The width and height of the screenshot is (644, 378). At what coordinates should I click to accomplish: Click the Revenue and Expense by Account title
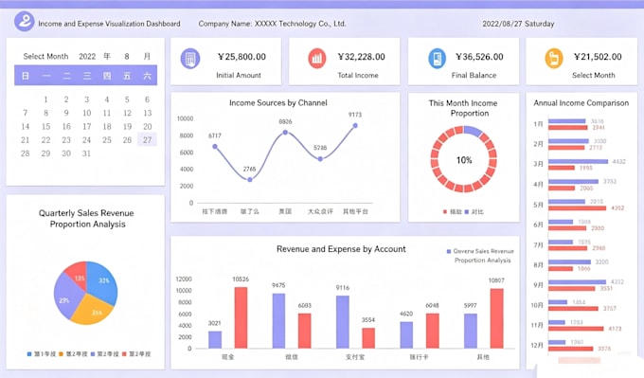click(341, 249)
